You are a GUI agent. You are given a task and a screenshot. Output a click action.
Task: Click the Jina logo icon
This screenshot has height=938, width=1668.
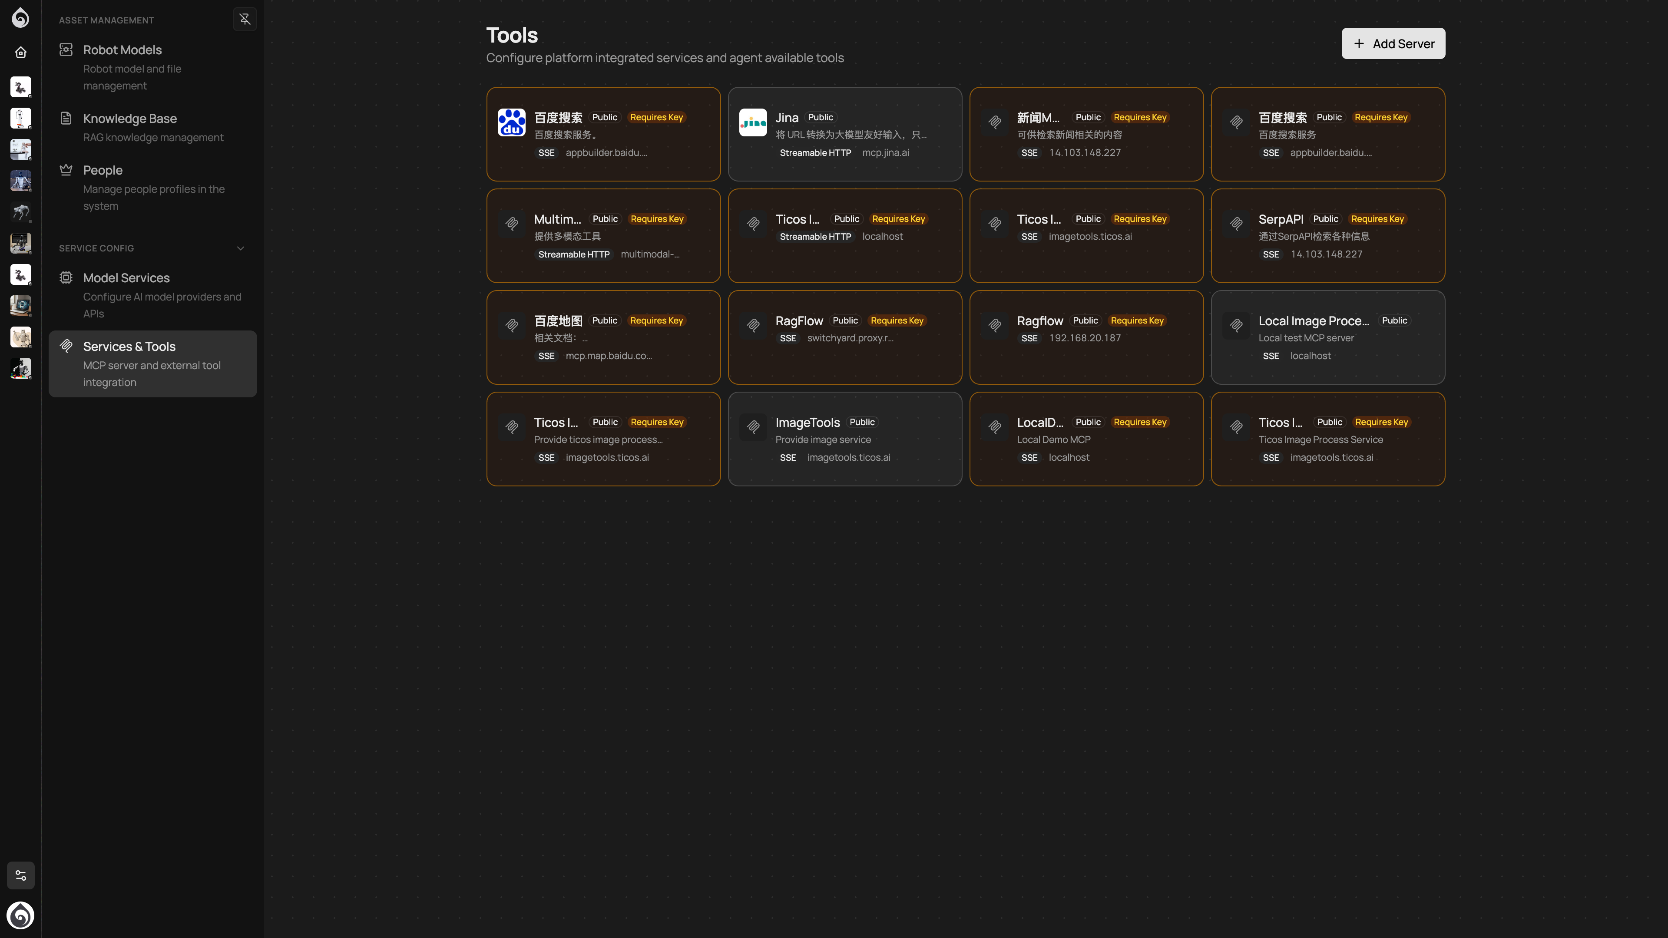(752, 122)
